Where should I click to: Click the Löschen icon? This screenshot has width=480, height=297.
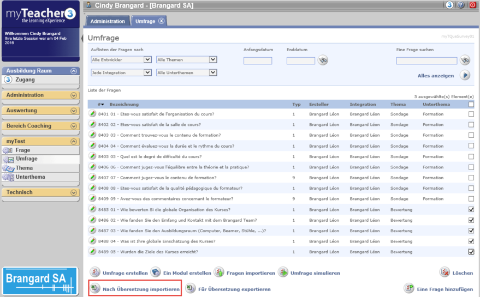[445, 272]
